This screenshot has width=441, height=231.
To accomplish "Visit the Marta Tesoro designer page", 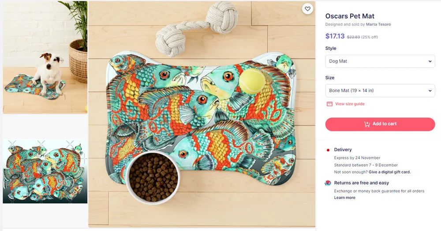I will (378, 25).
